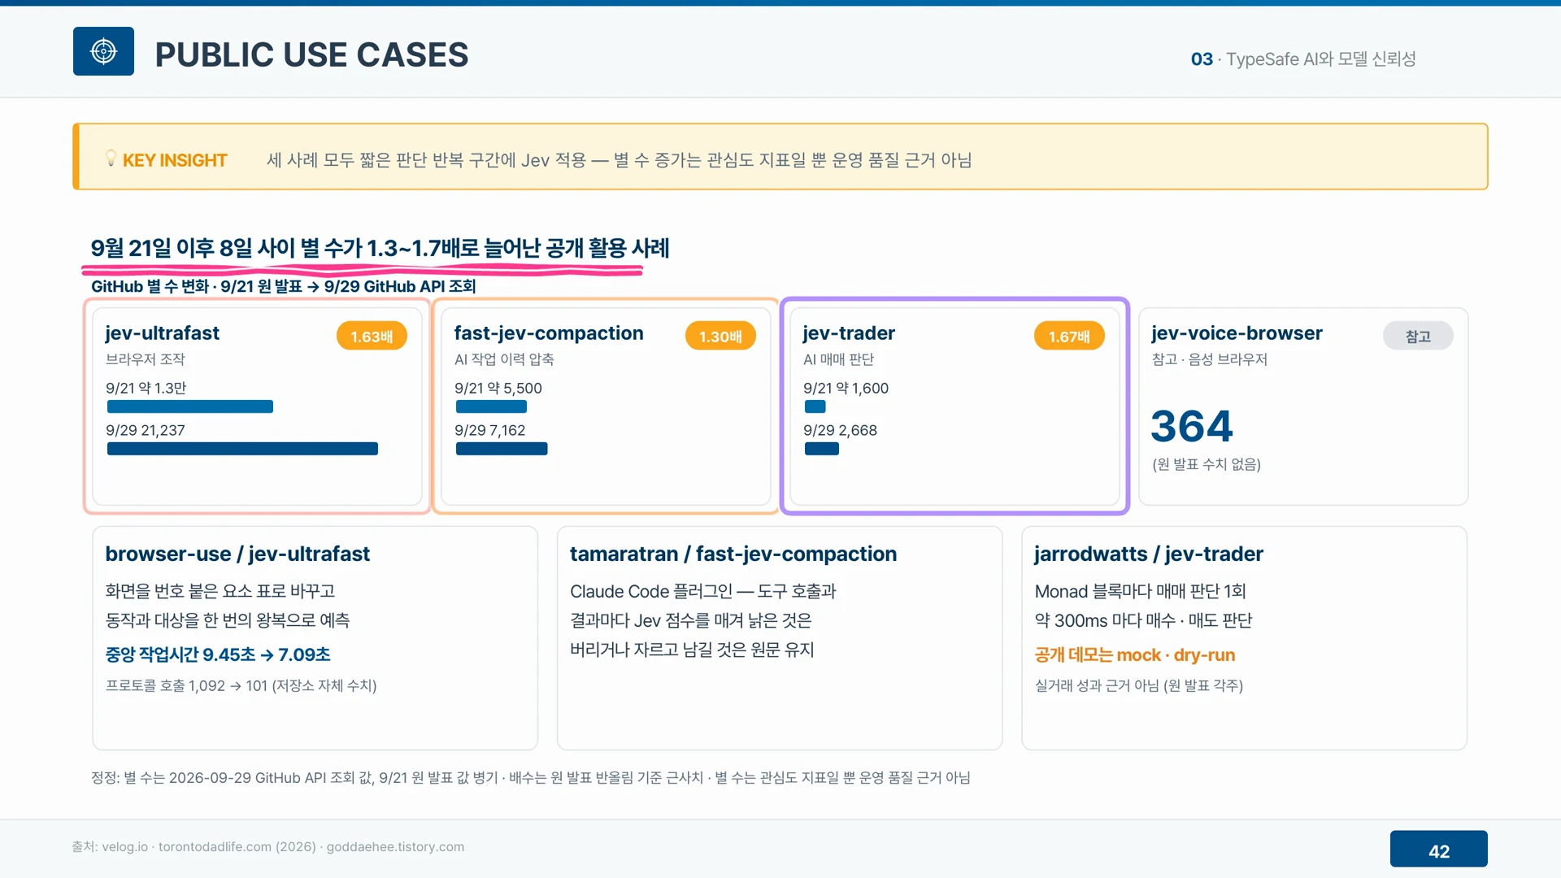Select the fast-jev-compaction card title

pos(549,333)
